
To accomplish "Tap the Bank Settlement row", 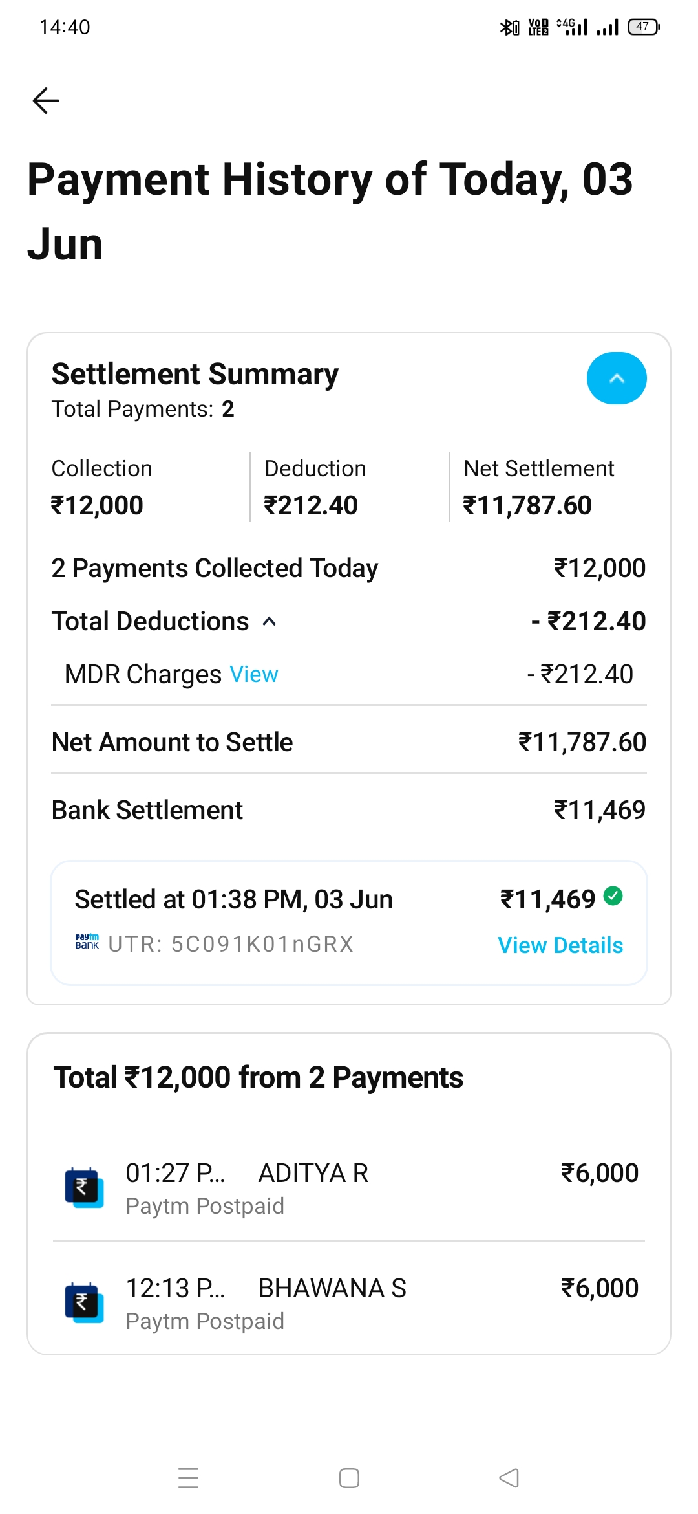I will tap(349, 810).
